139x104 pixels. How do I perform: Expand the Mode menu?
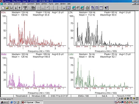pyautogui.click(x=38, y=4)
